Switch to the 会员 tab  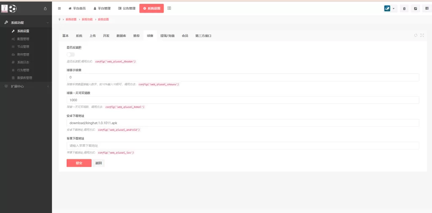185,36
